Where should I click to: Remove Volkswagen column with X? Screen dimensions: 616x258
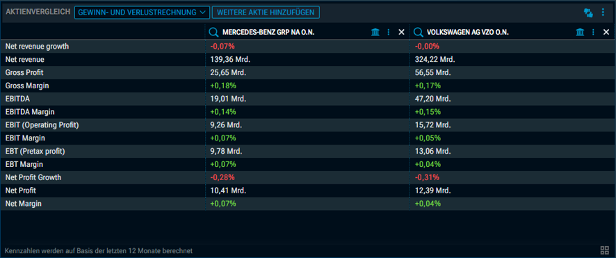pos(606,33)
